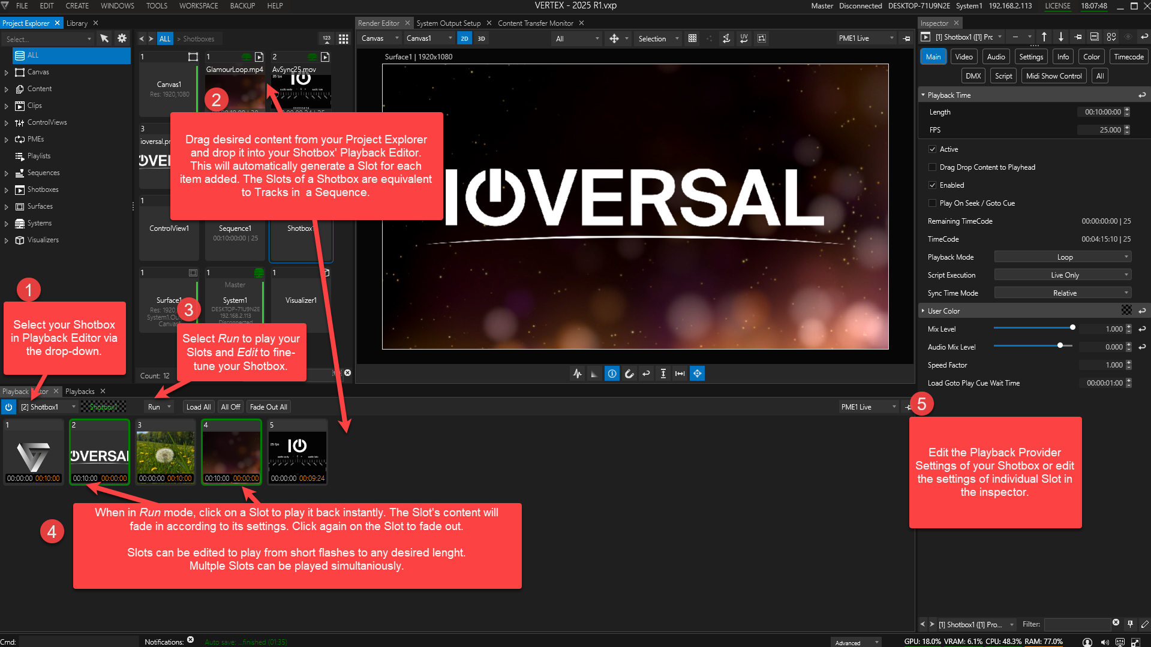This screenshot has height=647, width=1151.
Task: Click the Shotbox power icon in Playback Editor
Action: 8,407
